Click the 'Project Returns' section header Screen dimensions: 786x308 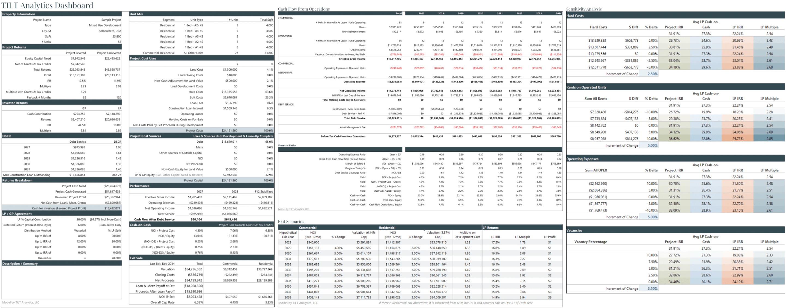[x=61, y=47]
